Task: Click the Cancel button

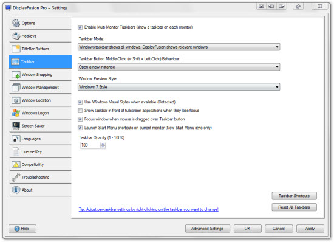Action: [279, 229]
